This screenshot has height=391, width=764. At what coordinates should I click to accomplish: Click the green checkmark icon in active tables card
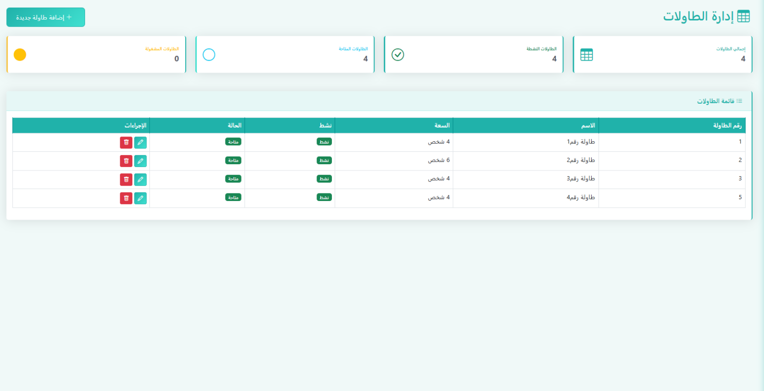point(398,55)
